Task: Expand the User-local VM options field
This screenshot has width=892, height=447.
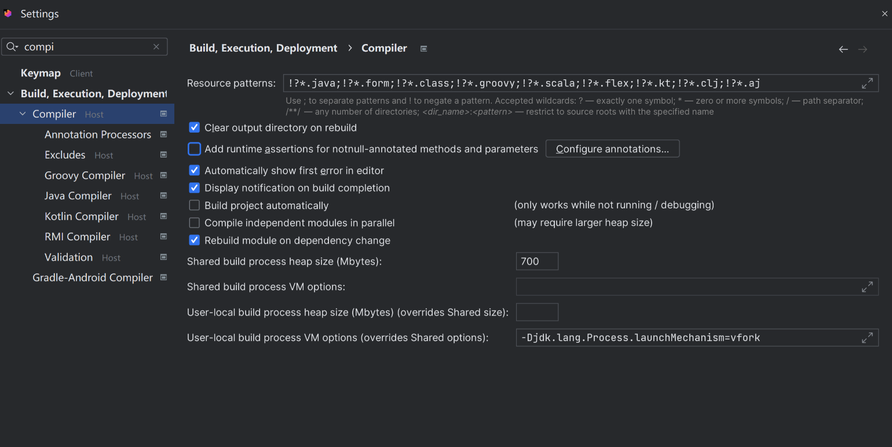Action: 867,338
